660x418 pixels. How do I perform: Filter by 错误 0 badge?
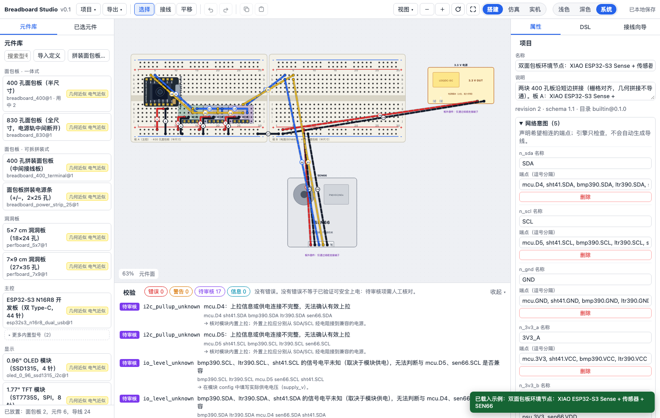(156, 292)
